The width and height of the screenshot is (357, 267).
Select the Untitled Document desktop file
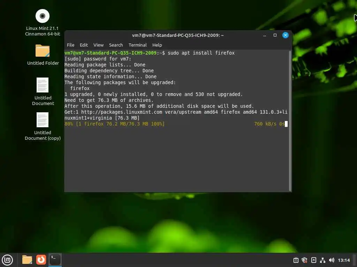pos(43,91)
